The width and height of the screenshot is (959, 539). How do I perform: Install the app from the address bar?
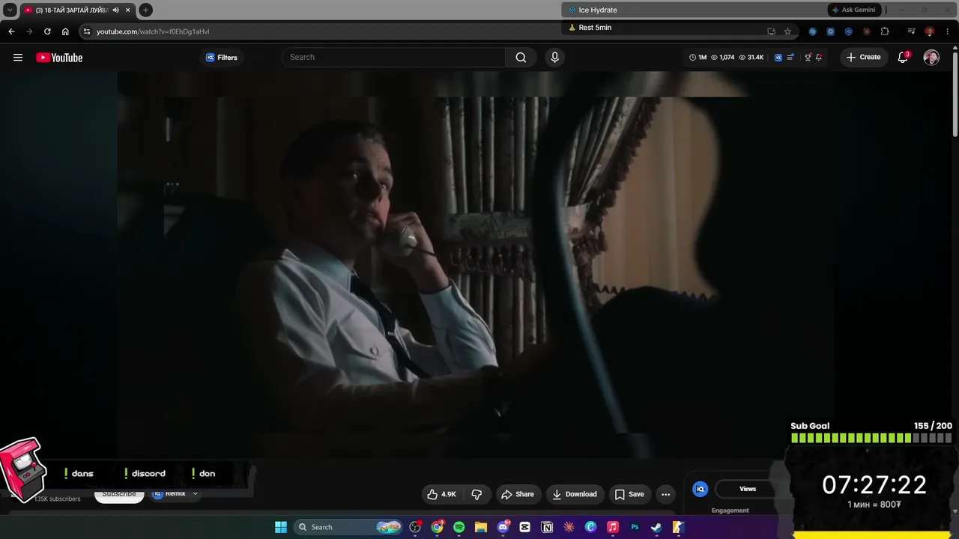click(x=771, y=31)
